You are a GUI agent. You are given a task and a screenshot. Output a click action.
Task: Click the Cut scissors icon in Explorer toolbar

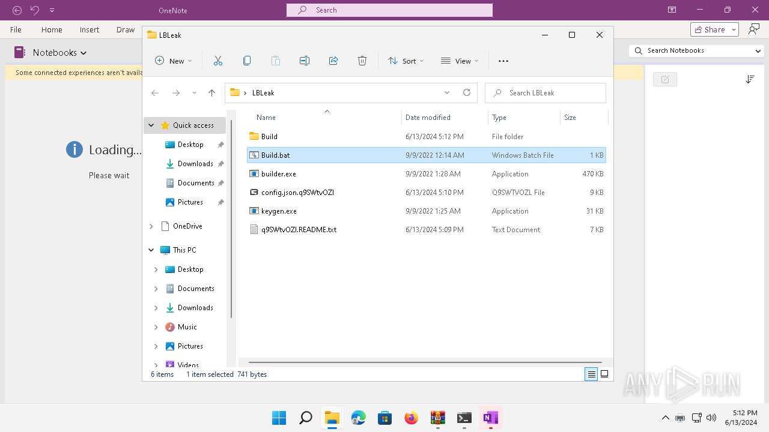(218, 61)
